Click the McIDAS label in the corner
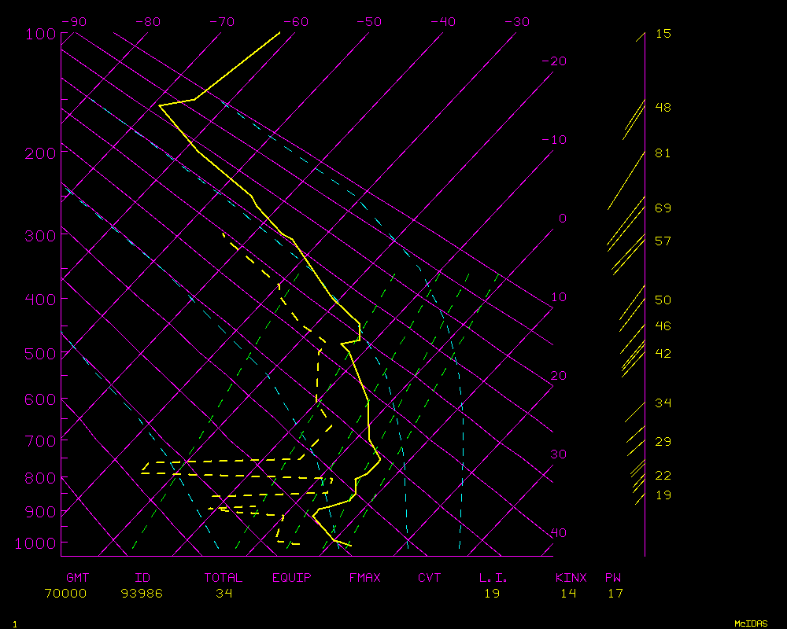787x629 pixels. tap(751, 623)
